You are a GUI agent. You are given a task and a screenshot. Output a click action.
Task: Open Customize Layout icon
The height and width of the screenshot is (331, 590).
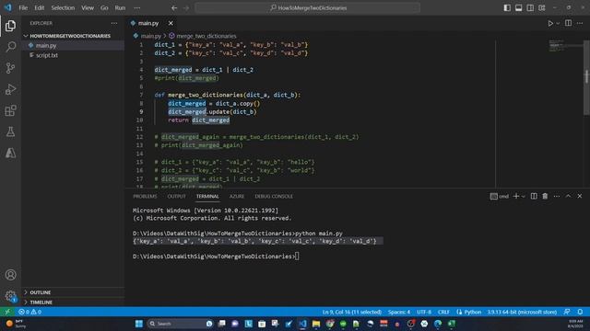542,8
